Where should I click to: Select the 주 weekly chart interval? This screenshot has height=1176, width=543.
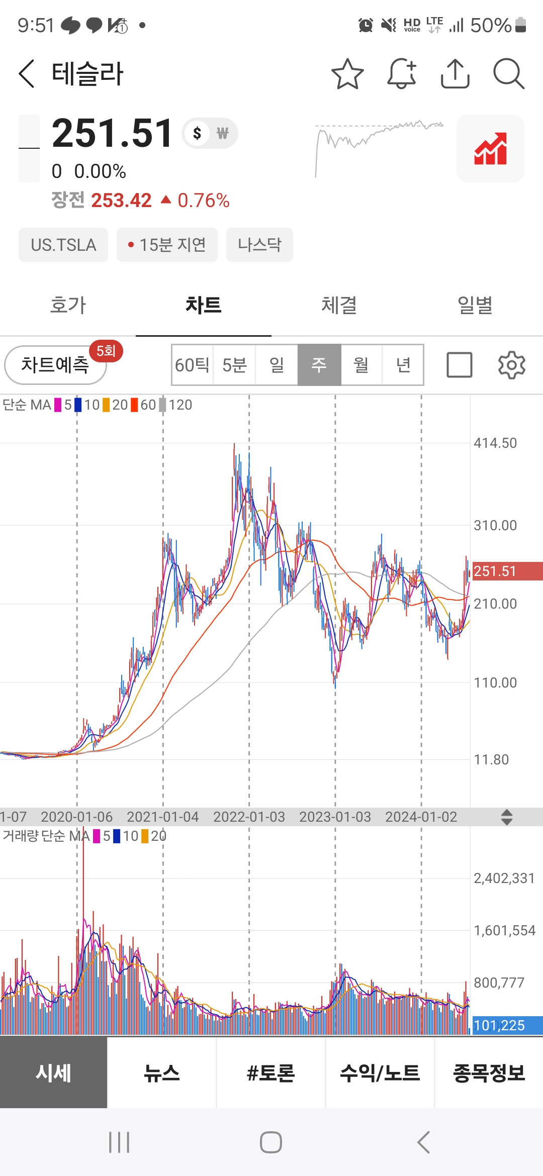319,365
